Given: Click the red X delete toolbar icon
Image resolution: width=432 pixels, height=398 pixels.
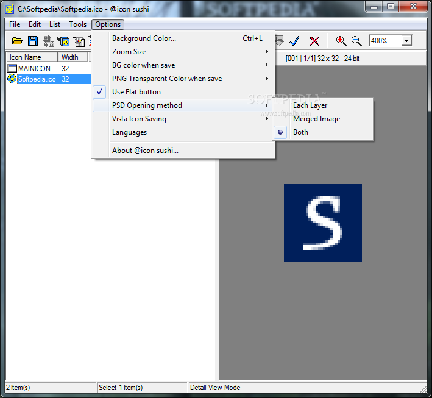Looking at the screenshot, I should click(x=314, y=41).
